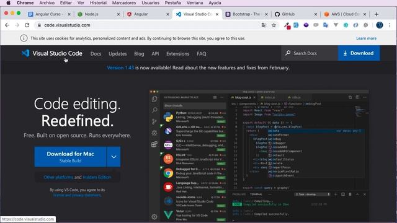Open the API link in navigation
This screenshot has width=397, height=223.
[x=155, y=54]
